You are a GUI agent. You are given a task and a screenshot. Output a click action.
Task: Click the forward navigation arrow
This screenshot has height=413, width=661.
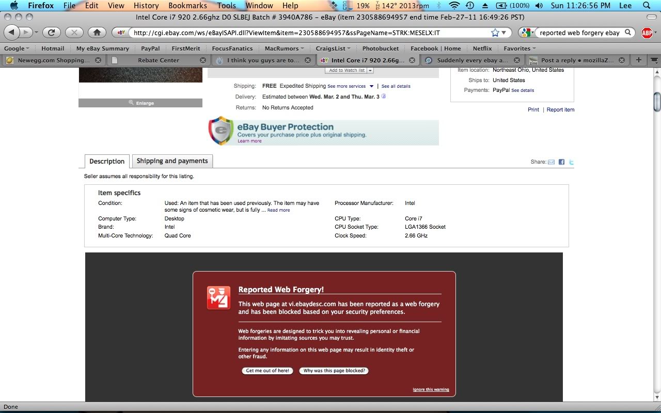point(26,33)
